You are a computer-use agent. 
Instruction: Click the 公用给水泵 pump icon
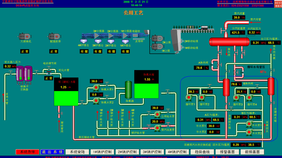coord(157,115)
